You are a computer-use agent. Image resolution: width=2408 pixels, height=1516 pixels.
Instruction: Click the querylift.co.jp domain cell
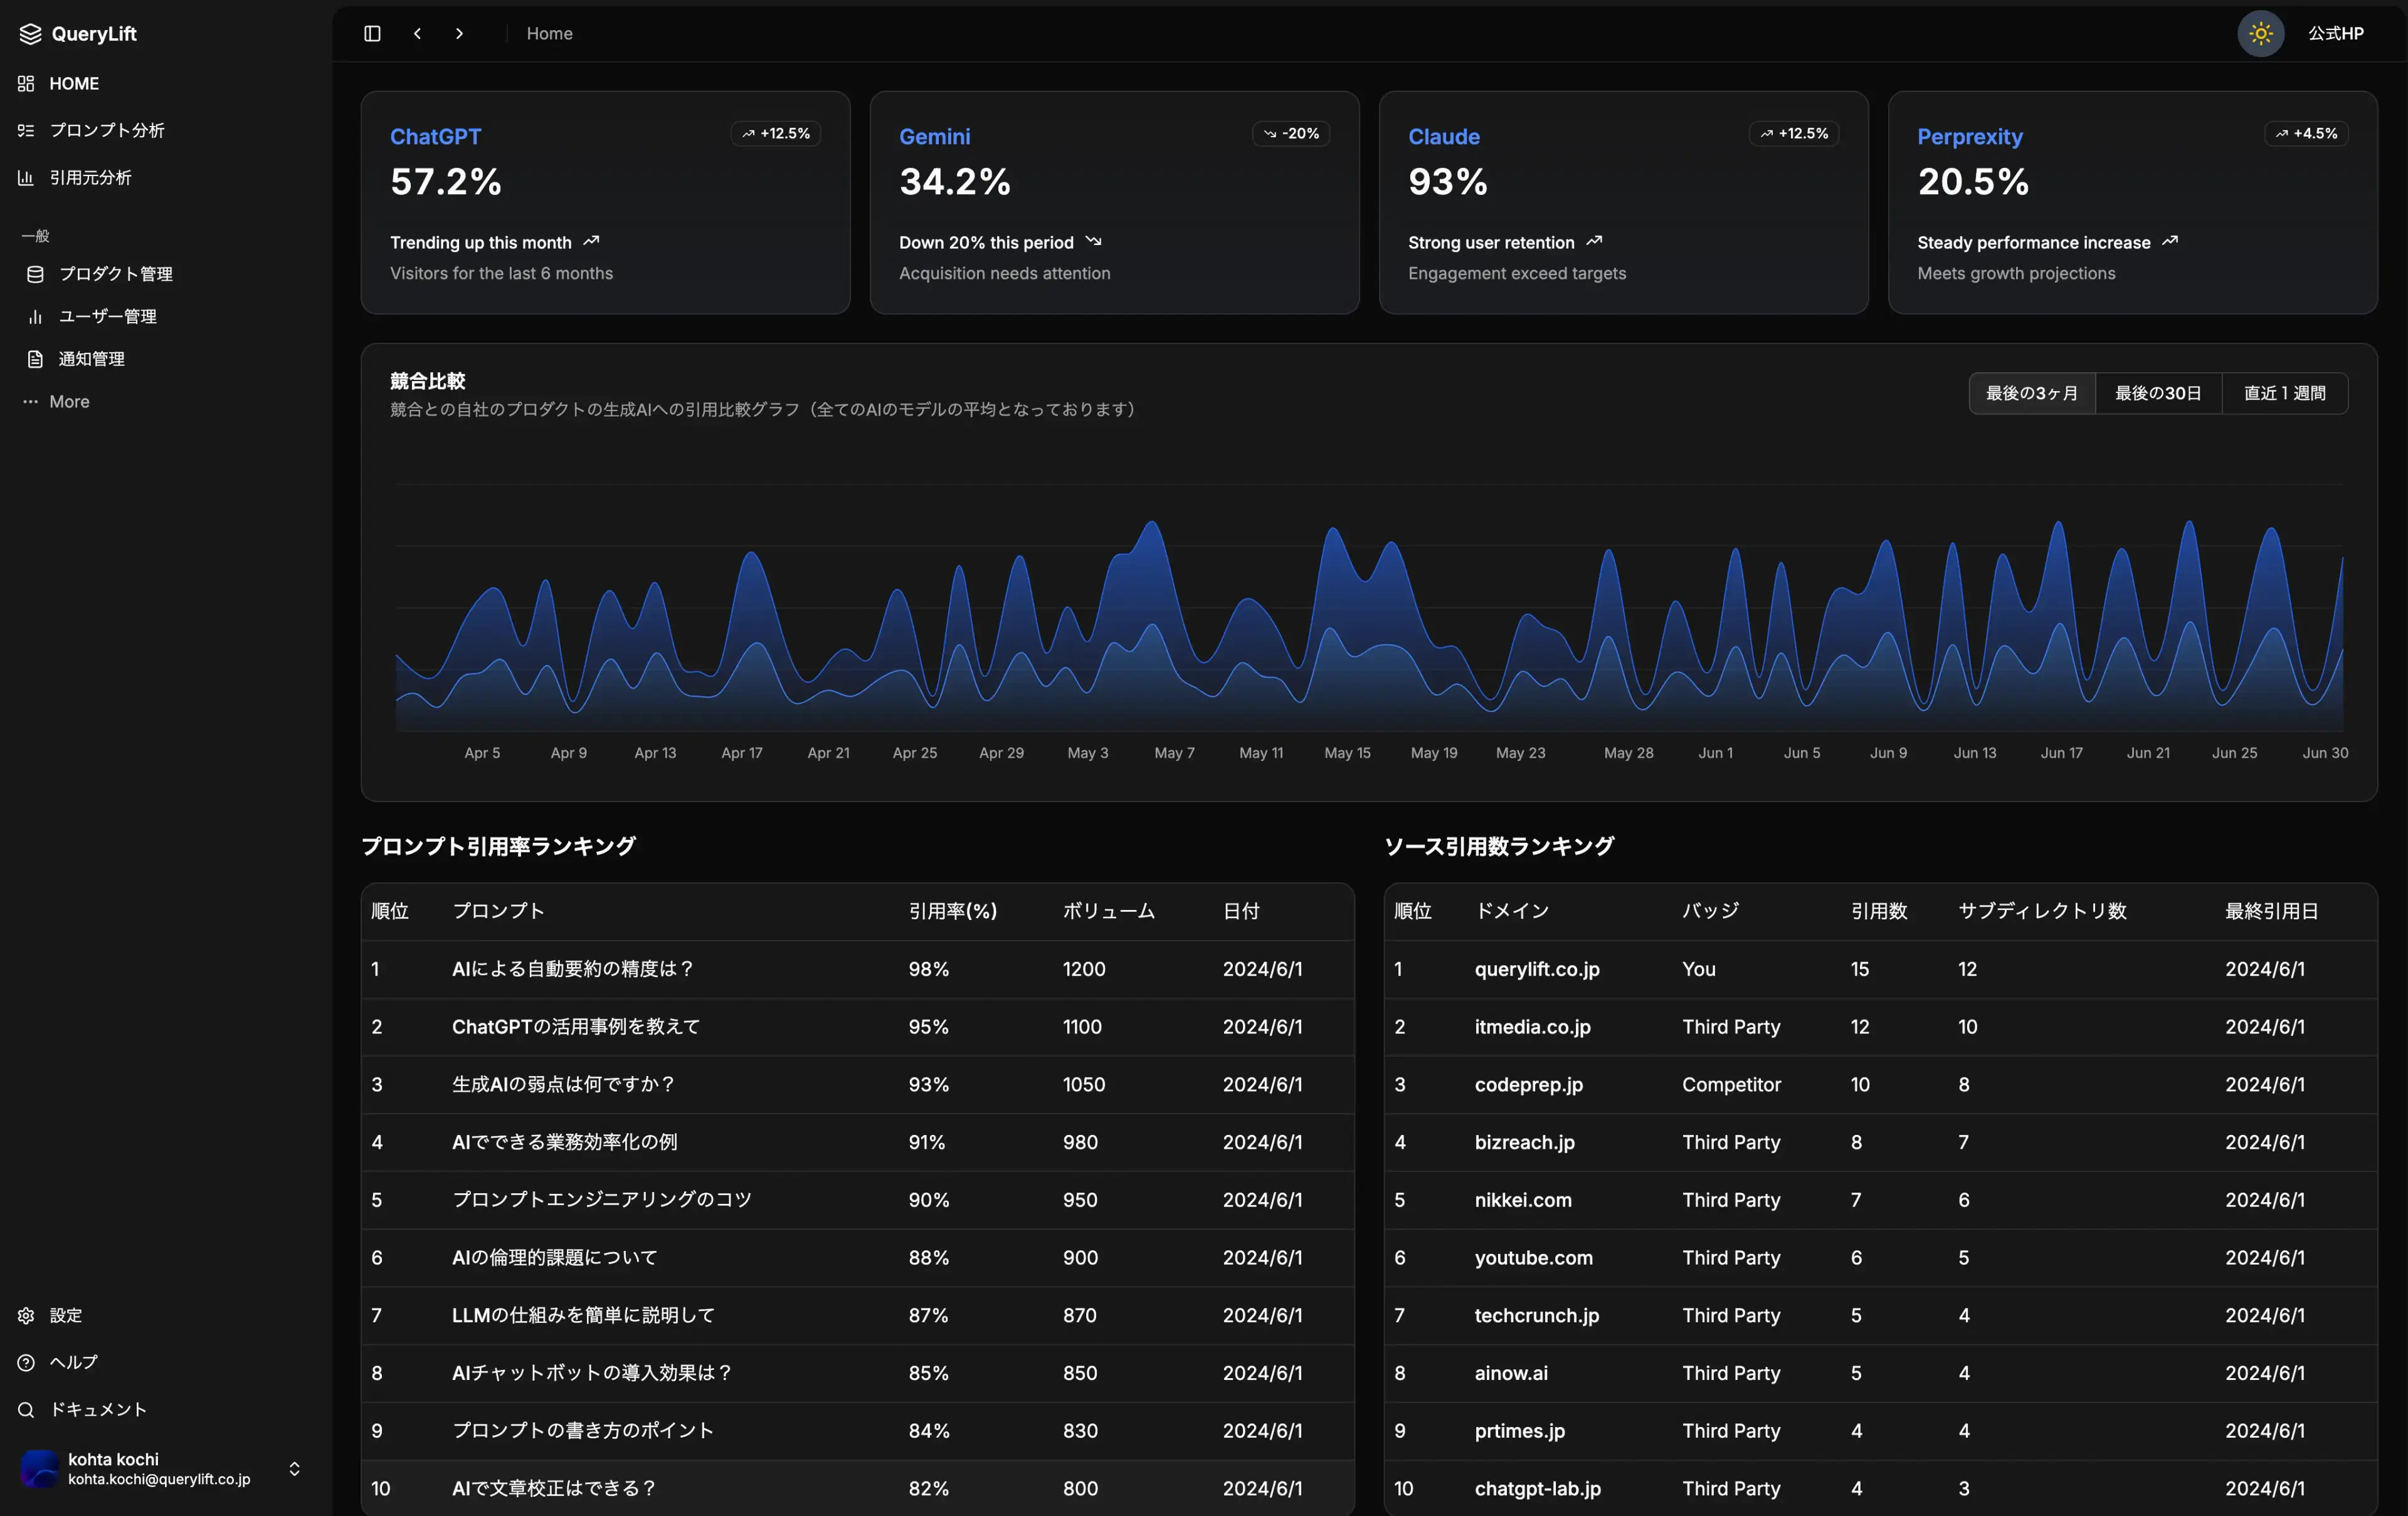click(1537, 970)
